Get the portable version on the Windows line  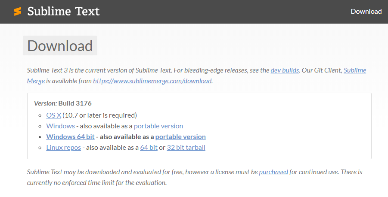pos(158,126)
